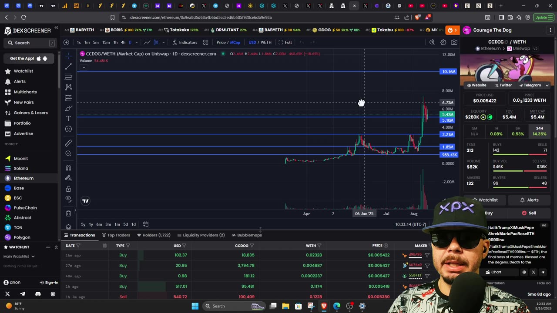Click the red Sell button
The width and height of the screenshot is (557, 313).
pyautogui.click(x=528, y=213)
